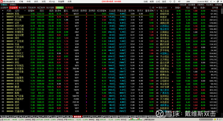Open the triangle menu left of 代码
223x121 pixels.
point(3,11)
